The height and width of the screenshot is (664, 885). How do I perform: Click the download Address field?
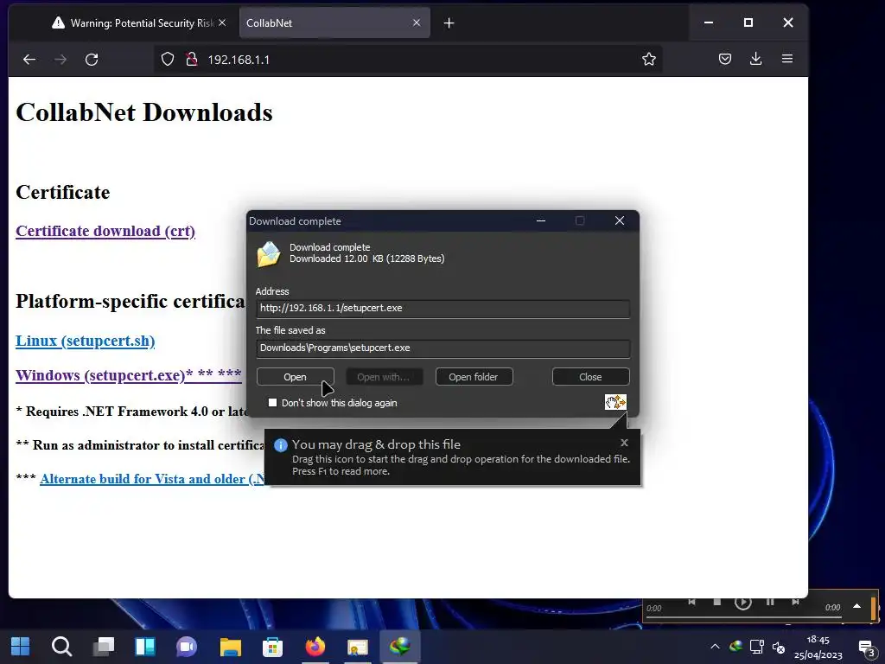(x=443, y=309)
